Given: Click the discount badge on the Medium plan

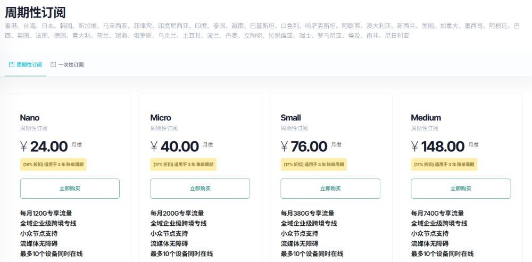Looking at the screenshot, I should (x=444, y=165).
